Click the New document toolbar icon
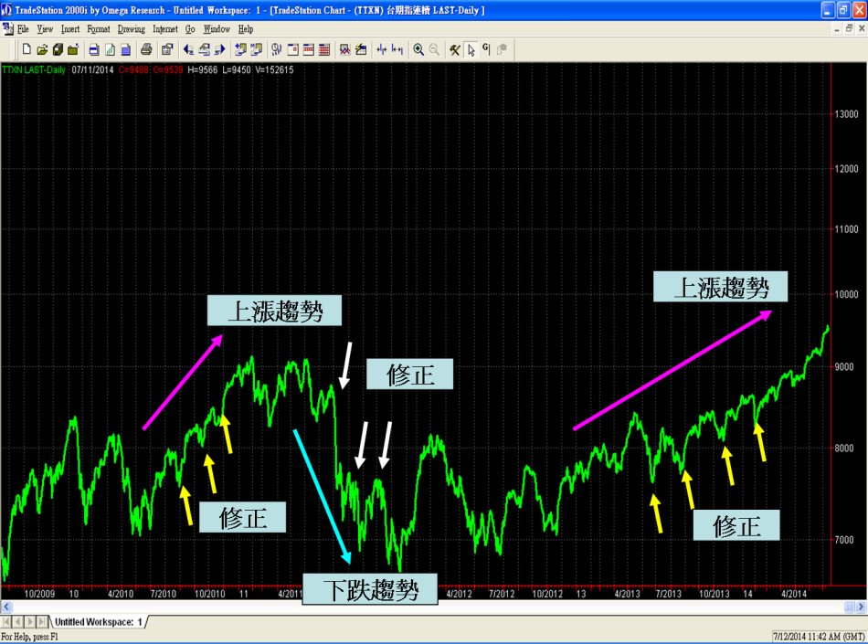 (26, 49)
